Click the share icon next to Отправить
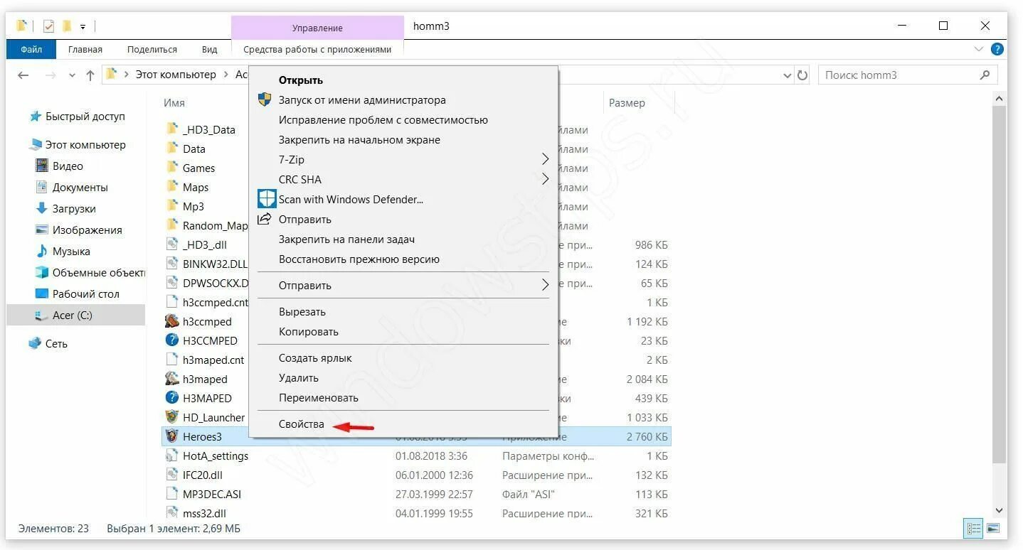Viewport: 1023px width, 550px height. click(265, 219)
